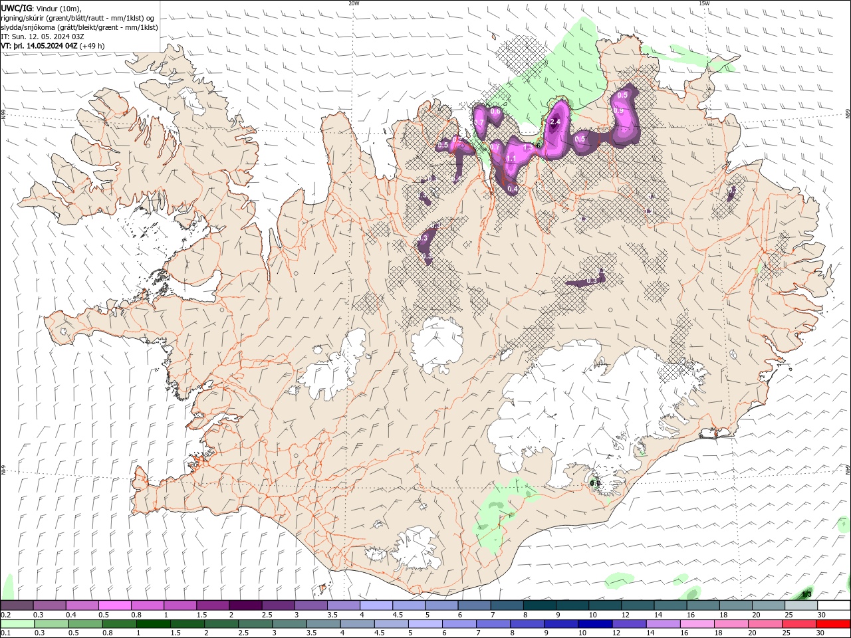Select the light pink lower-row swatch at 16
The width and height of the screenshot is (851, 638).
coord(696,624)
